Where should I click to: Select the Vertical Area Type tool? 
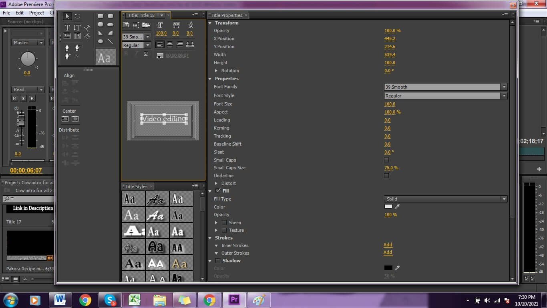click(x=77, y=36)
